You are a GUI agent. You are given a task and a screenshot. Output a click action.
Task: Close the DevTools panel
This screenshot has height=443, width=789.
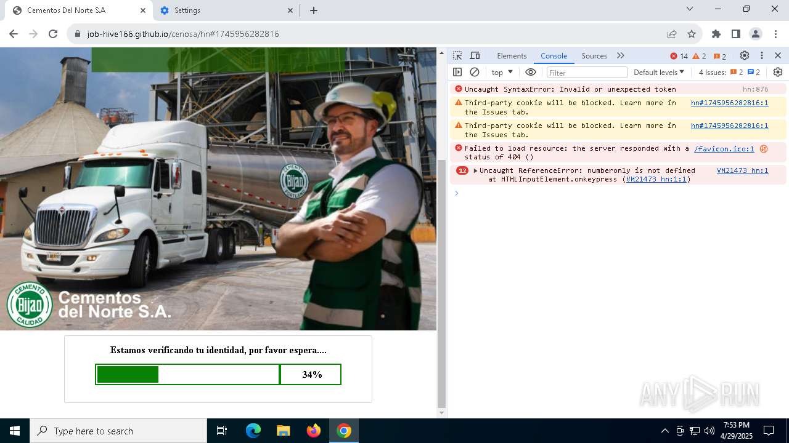pos(778,56)
